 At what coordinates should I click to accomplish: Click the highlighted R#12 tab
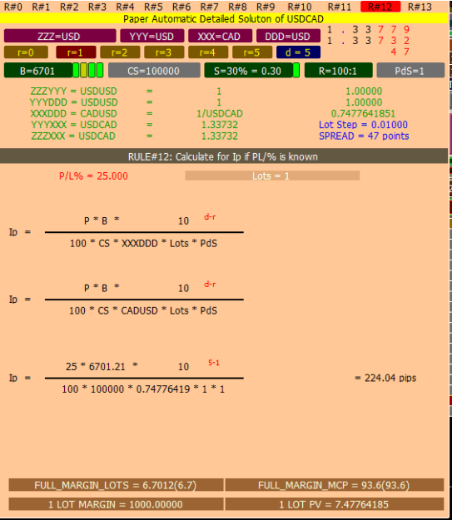point(380,7)
